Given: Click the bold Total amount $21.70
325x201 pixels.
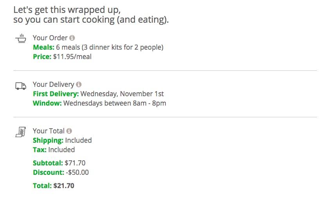Looking at the screenshot, I should [x=64, y=186].
